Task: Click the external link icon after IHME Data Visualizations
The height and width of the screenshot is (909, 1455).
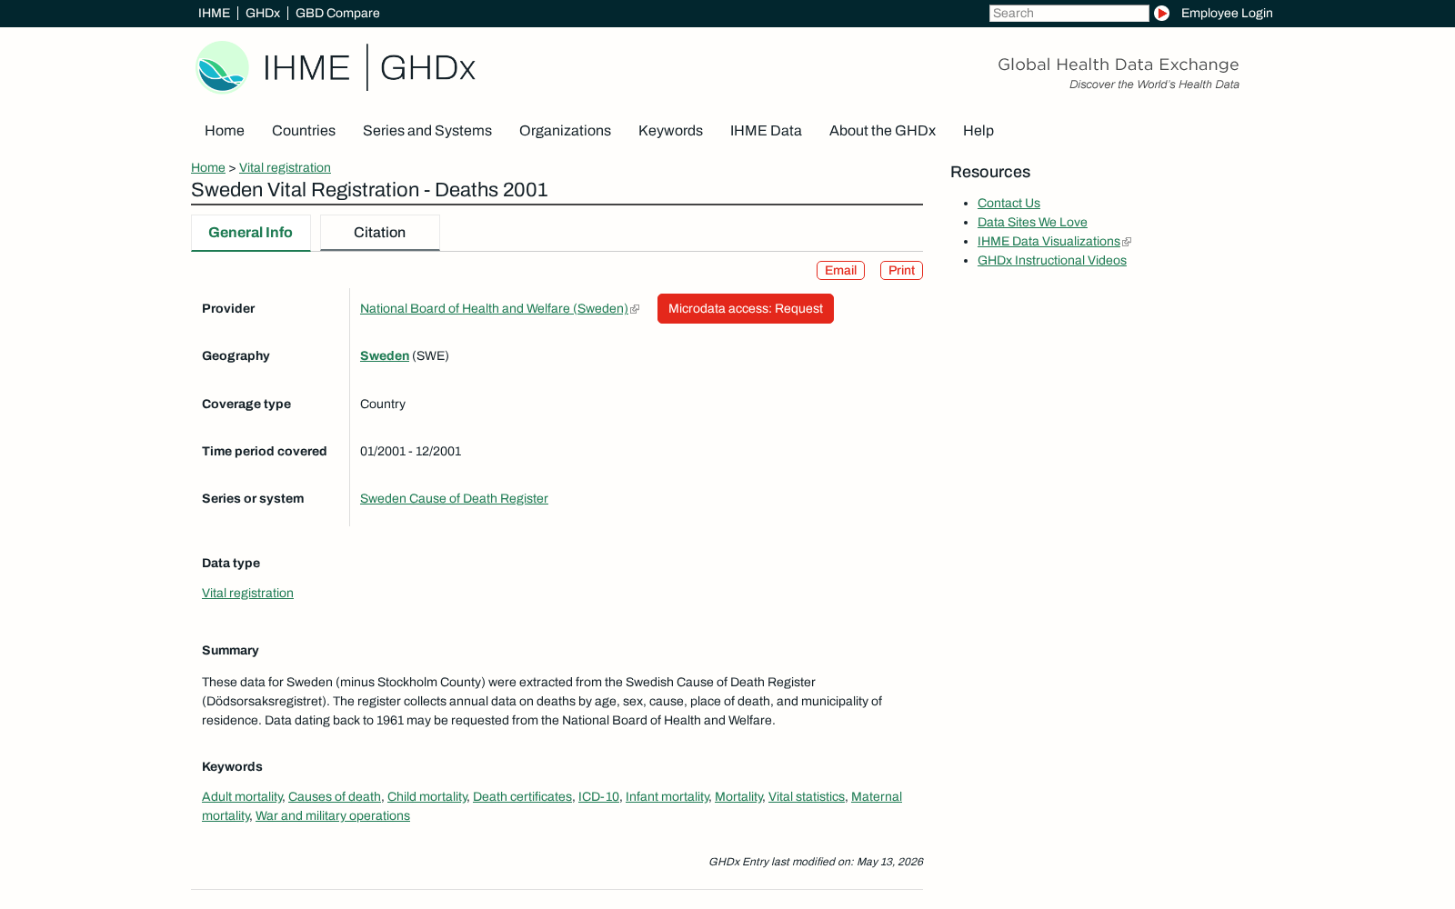Action: tap(1127, 242)
